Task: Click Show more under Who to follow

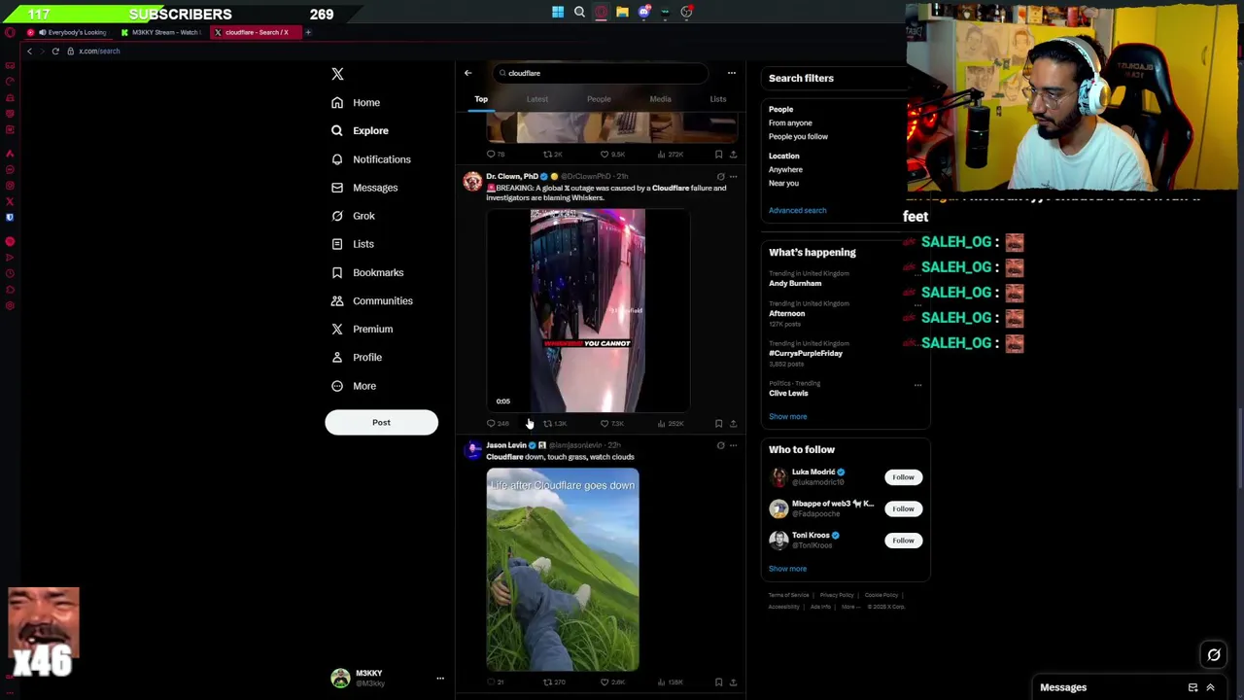Action: [788, 569]
